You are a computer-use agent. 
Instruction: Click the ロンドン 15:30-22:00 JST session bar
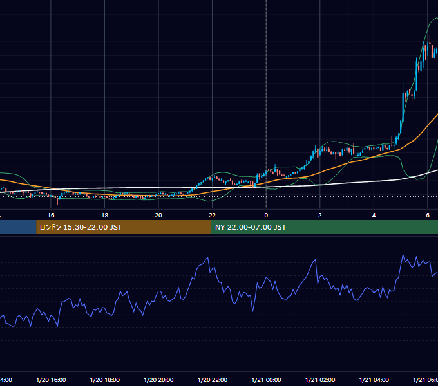pyautogui.click(x=124, y=227)
